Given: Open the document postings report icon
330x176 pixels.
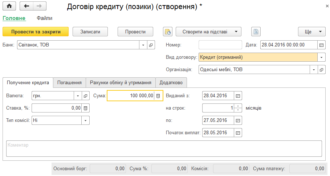Looking at the screenshot, I should (168, 32).
